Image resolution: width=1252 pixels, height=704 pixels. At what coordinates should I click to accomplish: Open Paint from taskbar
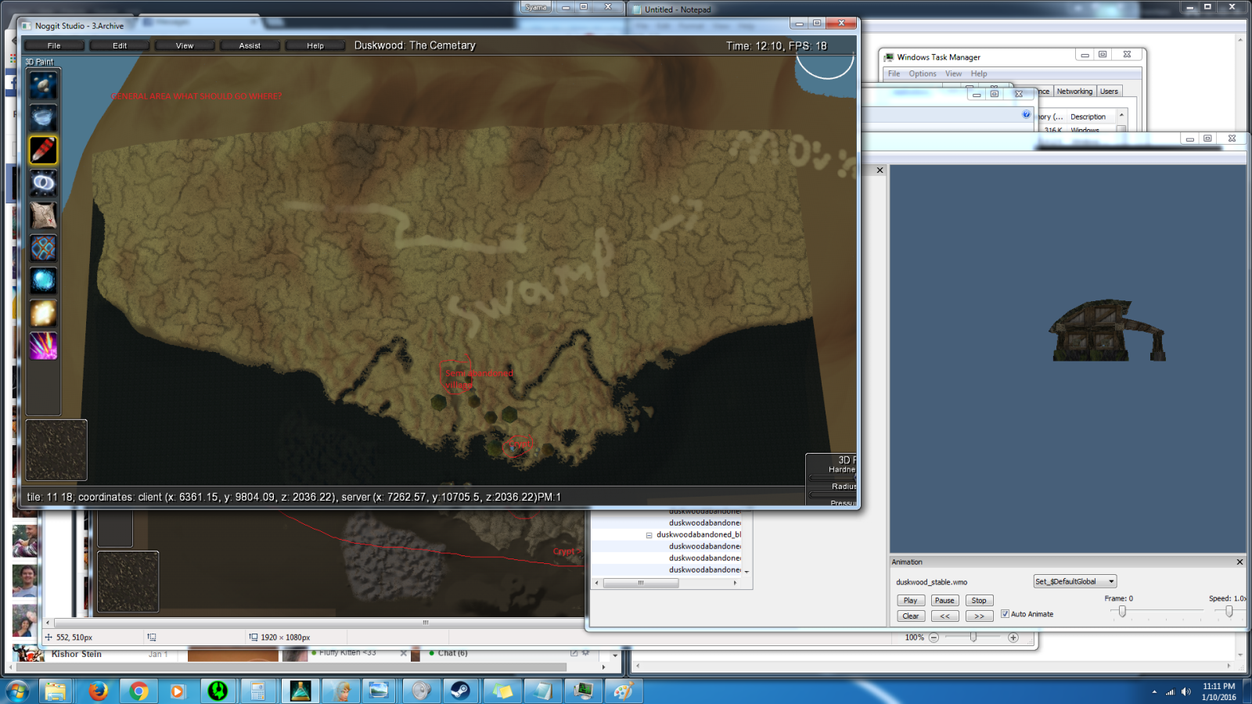(624, 691)
